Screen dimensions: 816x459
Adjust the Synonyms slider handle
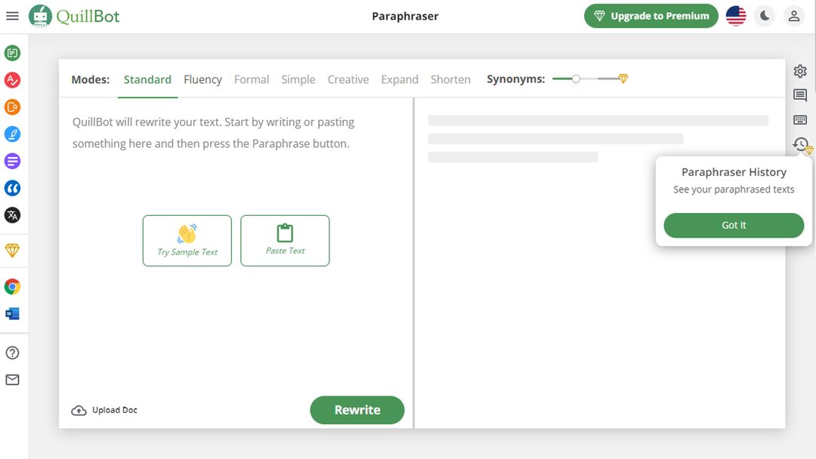[x=576, y=78]
